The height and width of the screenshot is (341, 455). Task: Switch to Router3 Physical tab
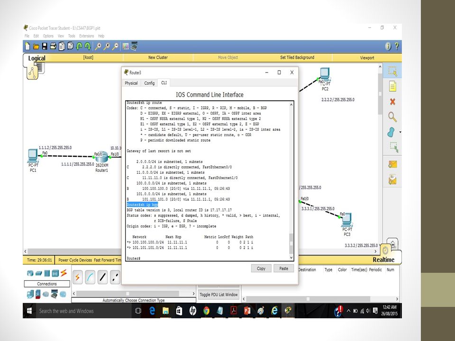[x=131, y=83]
